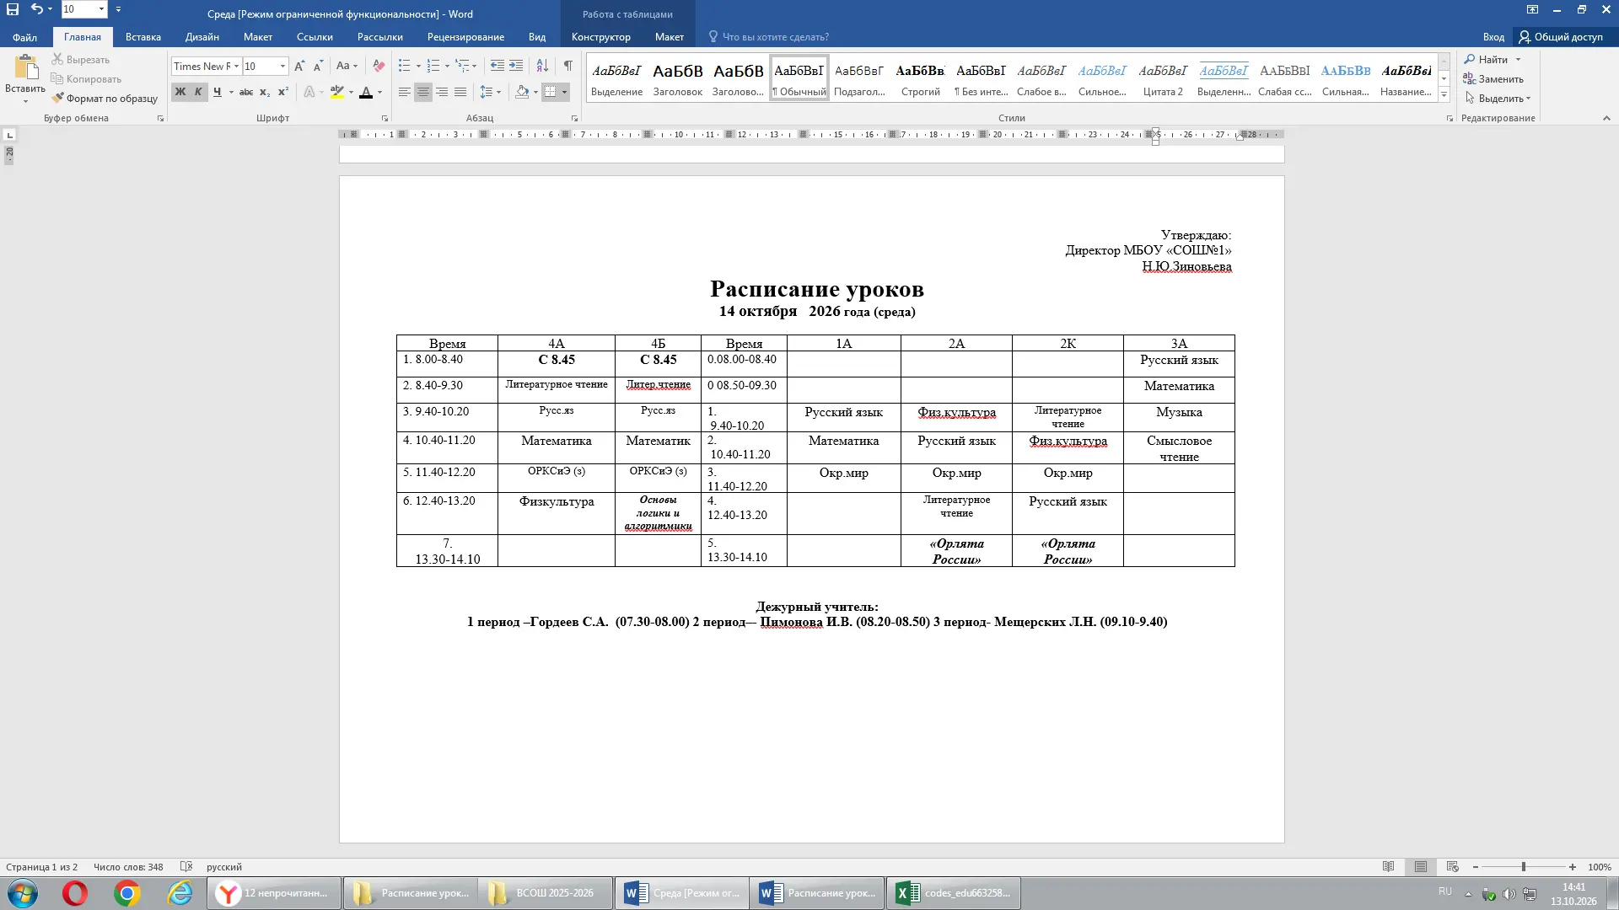Switch to the Вставка ribbon tab
Image resolution: width=1619 pixels, height=910 pixels.
tap(143, 37)
